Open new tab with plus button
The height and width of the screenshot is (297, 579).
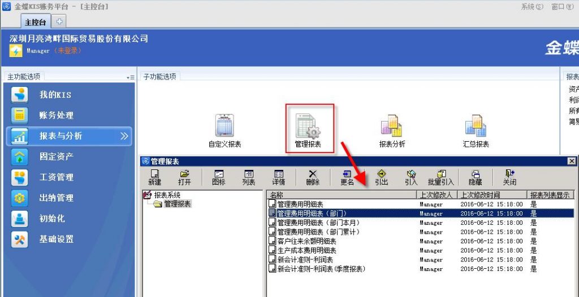click(x=59, y=21)
